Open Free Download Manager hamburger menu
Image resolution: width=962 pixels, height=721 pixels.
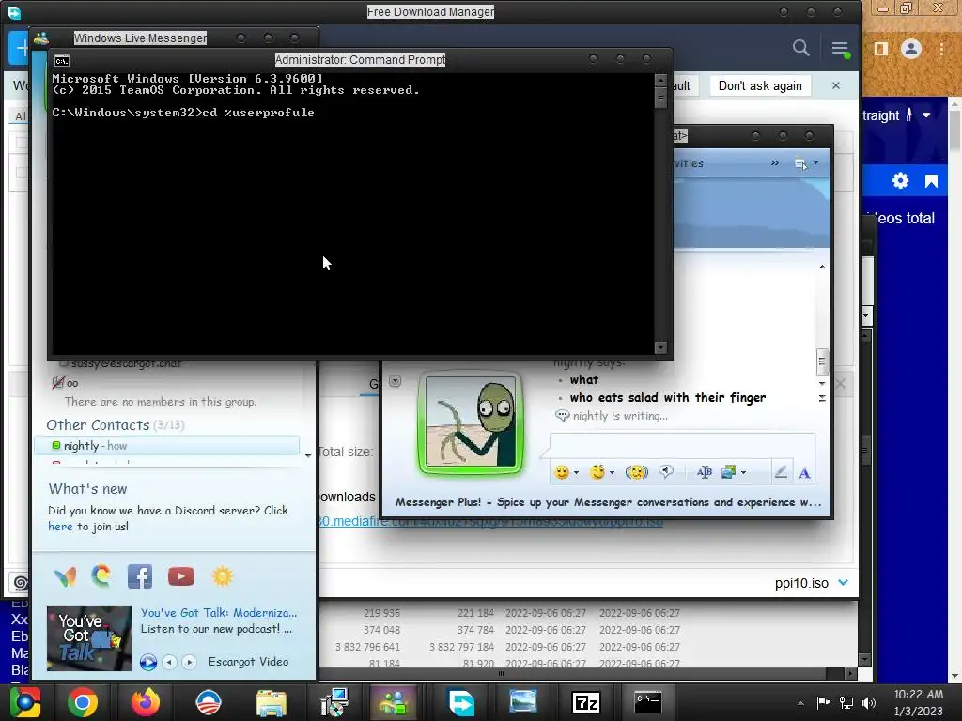[x=840, y=49]
